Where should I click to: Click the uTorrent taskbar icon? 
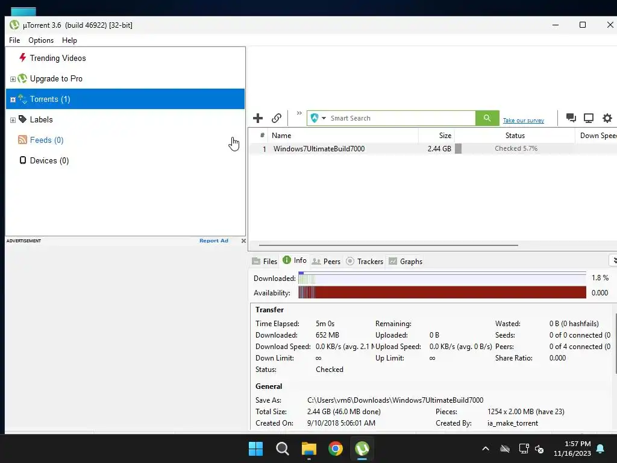[x=362, y=449]
